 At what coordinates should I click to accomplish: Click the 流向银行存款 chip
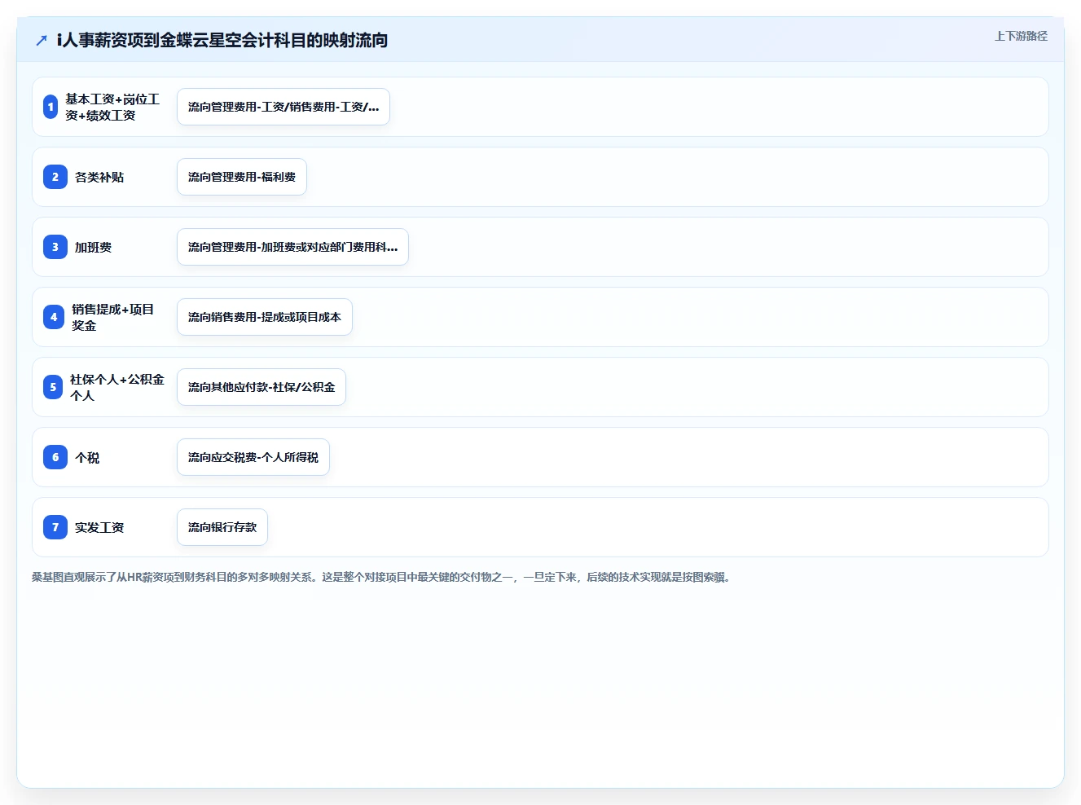point(222,527)
